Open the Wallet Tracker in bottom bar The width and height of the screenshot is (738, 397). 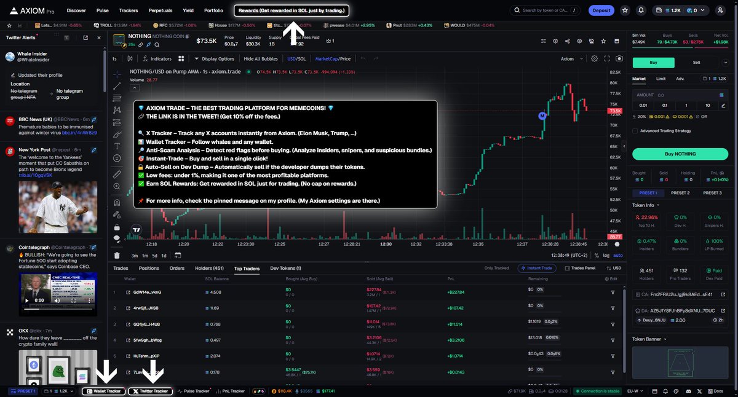pyautogui.click(x=103, y=391)
